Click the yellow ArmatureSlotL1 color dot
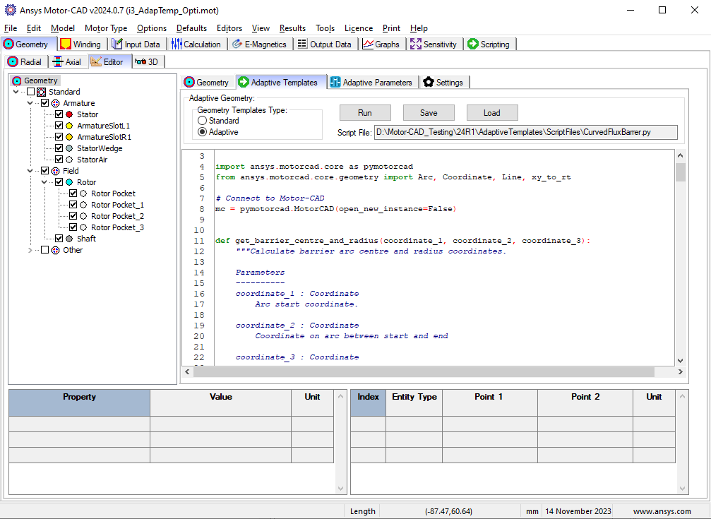The height and width of the screenshot is (519, 711). [x=69, y=126]
